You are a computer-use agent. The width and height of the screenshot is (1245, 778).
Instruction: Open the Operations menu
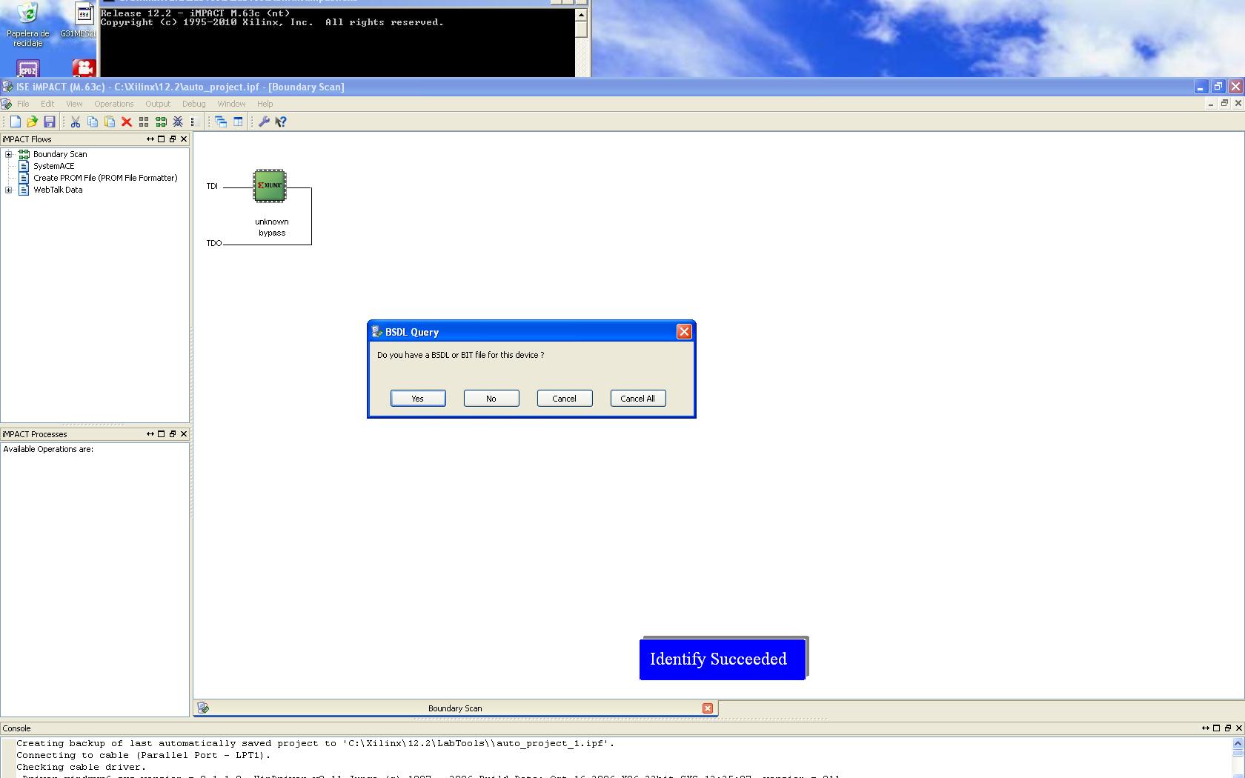[114, 104]
